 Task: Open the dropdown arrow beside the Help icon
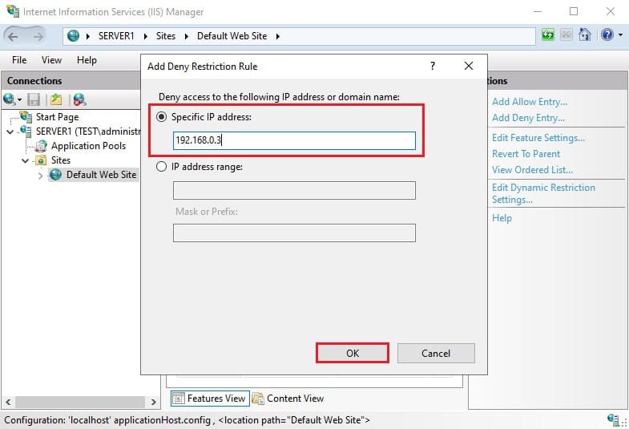pyautogui.click(x=620, y=35)
